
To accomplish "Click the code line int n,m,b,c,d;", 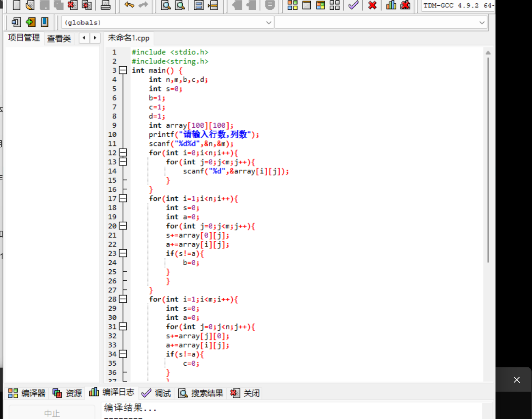I will pyautogui.click(x=178, y=79).
